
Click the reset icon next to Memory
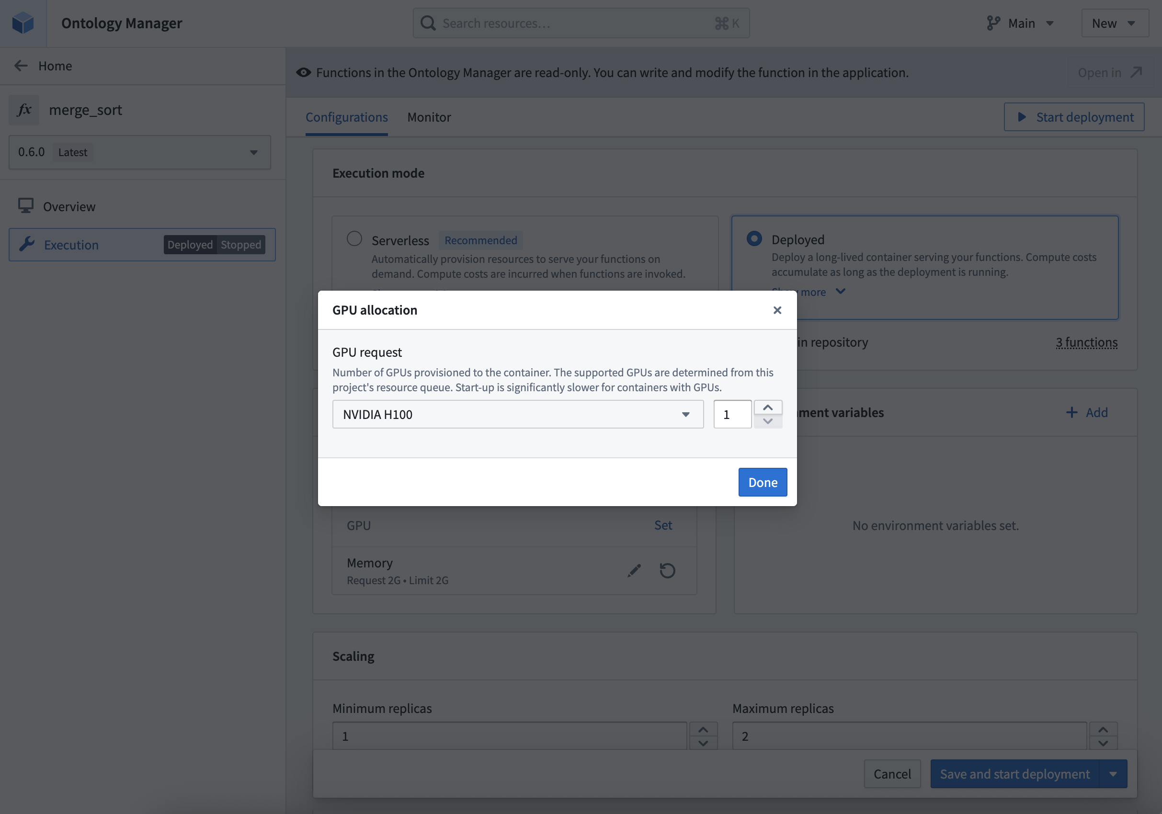pyautogui.click(x=667, y=571)
